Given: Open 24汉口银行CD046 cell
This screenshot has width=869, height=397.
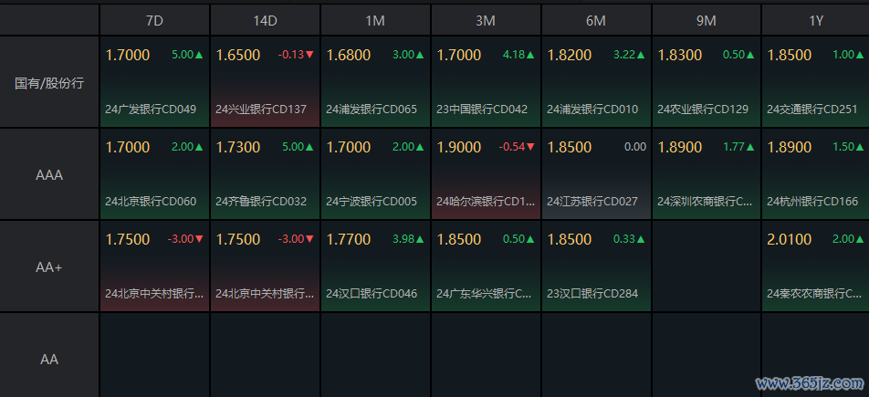Looking at the screenshot, I should (x=375, y=266).
